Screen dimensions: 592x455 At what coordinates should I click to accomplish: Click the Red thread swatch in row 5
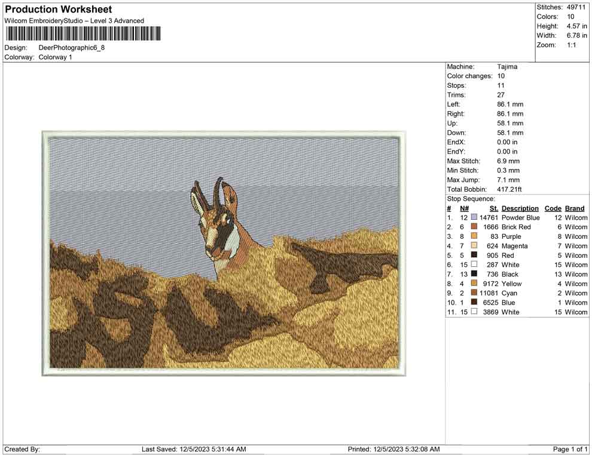pyautogui.click(x=474, y=255)
